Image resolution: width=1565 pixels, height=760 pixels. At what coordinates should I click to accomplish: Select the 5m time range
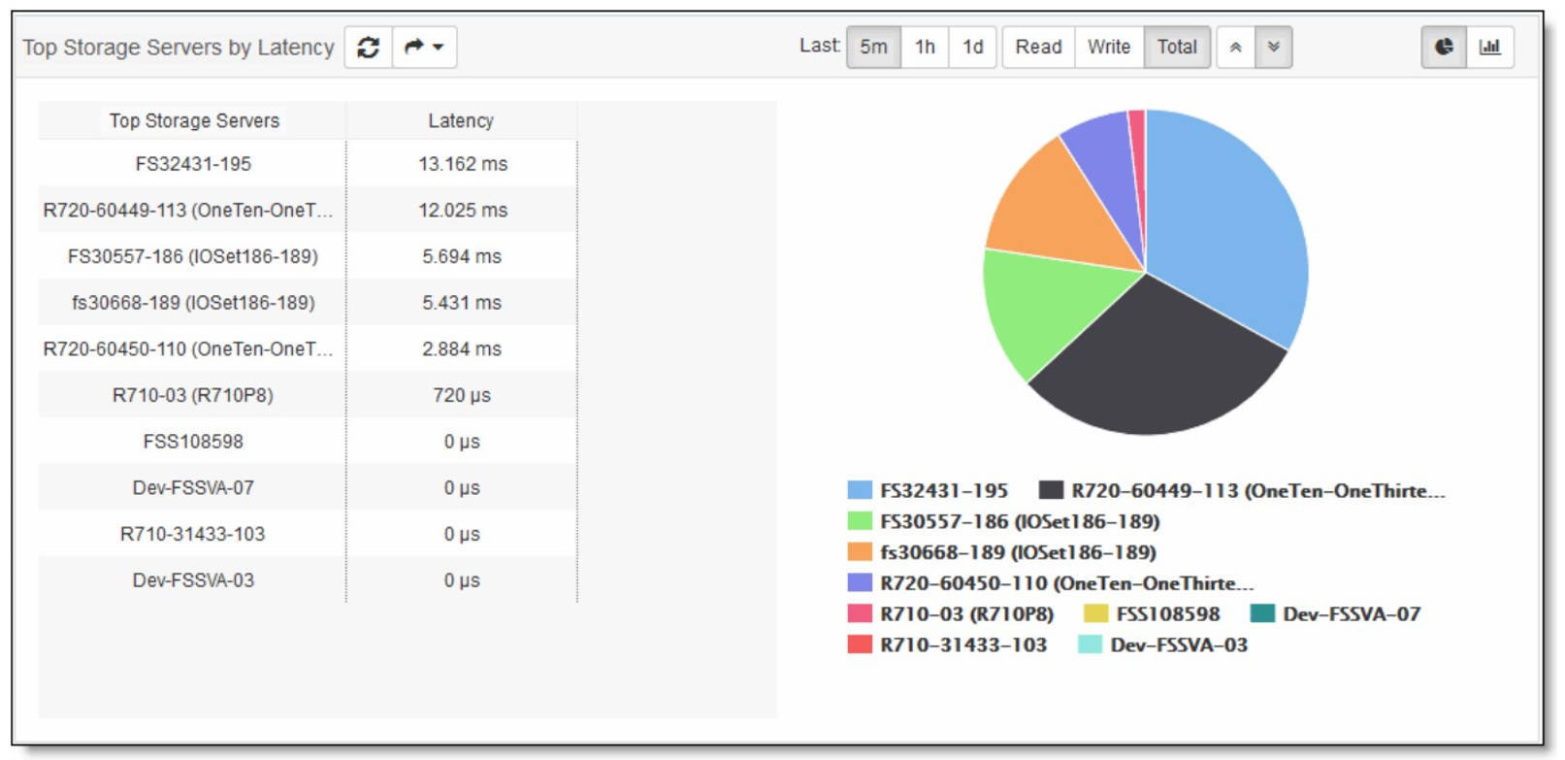coord(873,47)
